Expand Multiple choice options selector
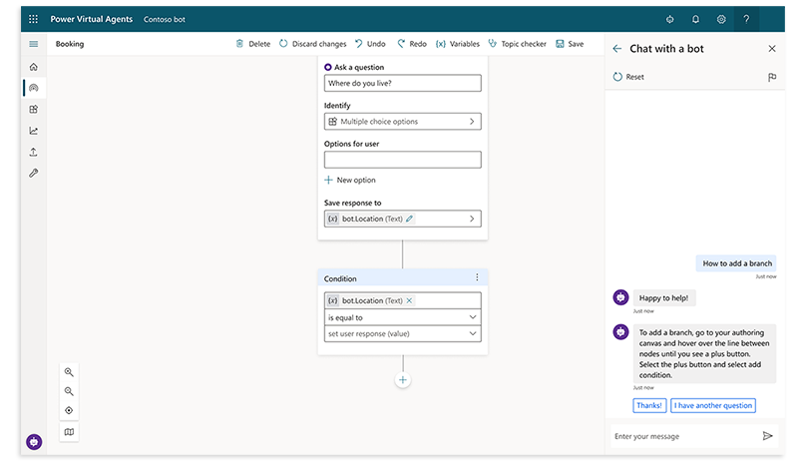The image size is (808, 463). click(x=402, y=122)
